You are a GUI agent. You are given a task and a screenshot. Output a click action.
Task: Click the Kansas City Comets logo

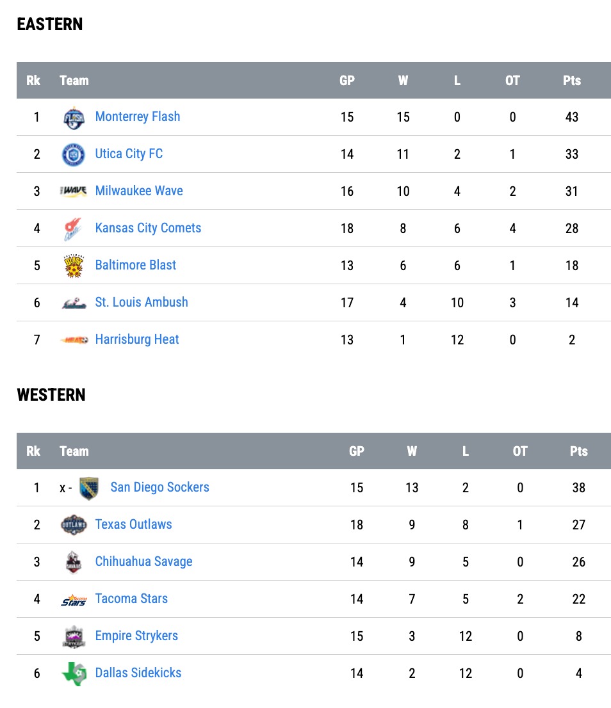[73, 229]
